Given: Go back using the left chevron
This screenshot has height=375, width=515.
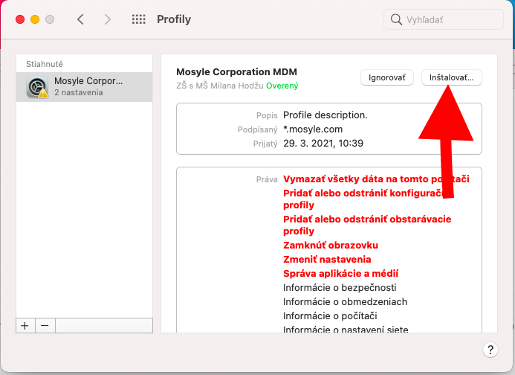Looking at the screenshot, I should [80, 19].
